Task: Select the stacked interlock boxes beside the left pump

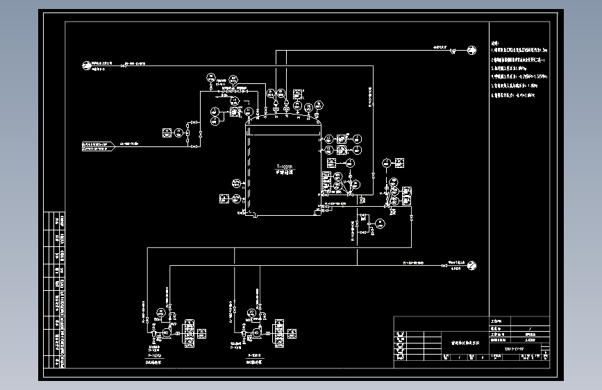Action: [x=190, y=334]
